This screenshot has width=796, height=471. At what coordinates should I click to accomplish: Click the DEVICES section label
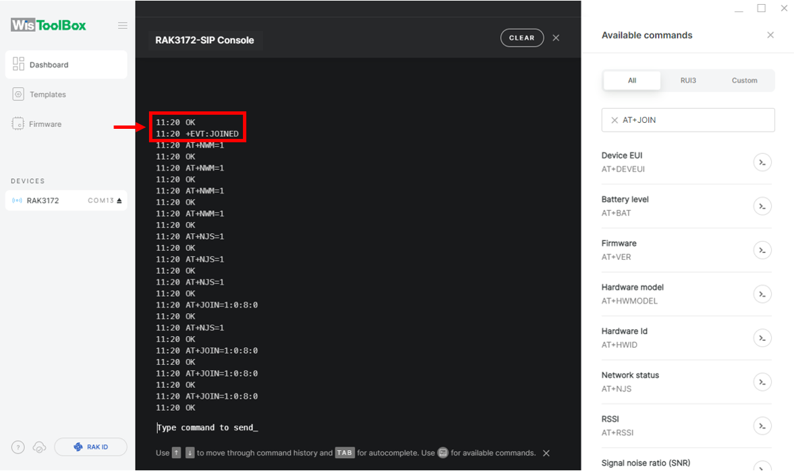[28, 182]
